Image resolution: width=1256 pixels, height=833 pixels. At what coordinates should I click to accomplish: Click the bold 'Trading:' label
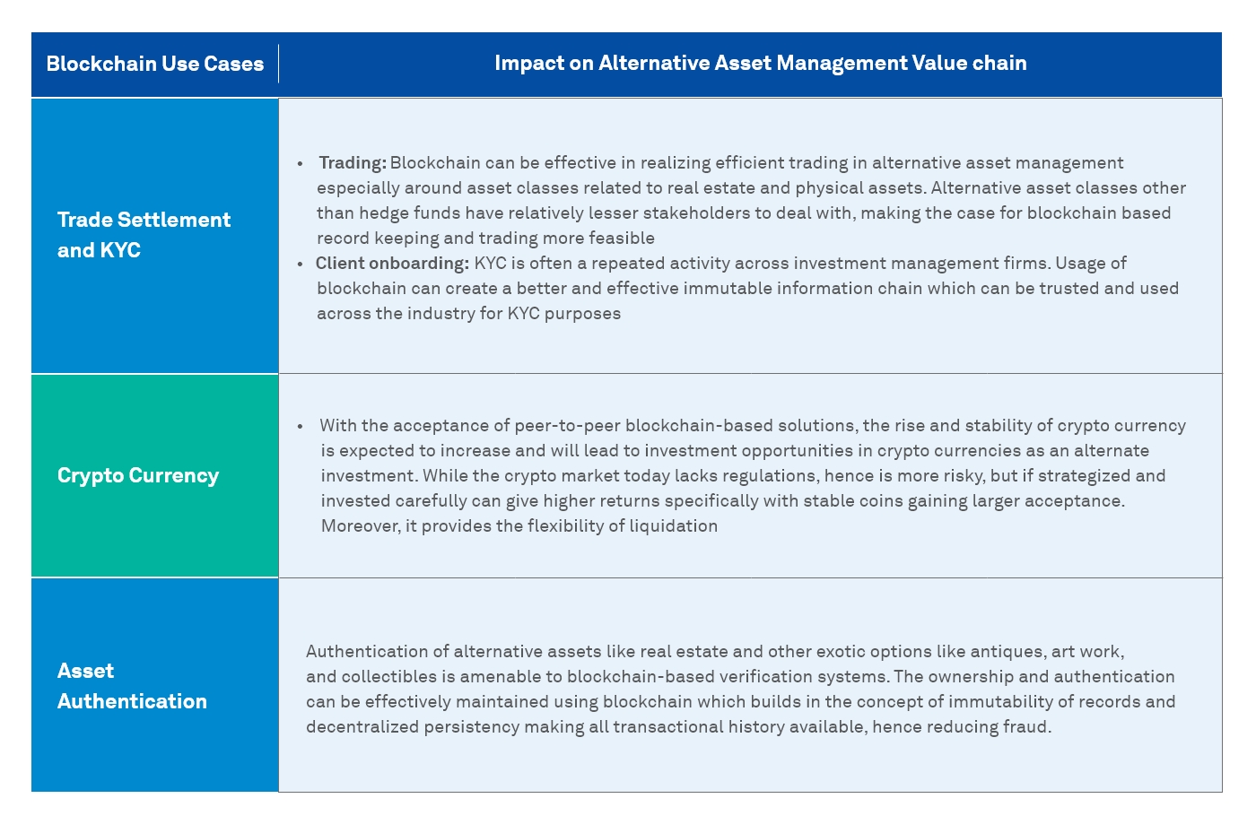click(x=353, y=163)
